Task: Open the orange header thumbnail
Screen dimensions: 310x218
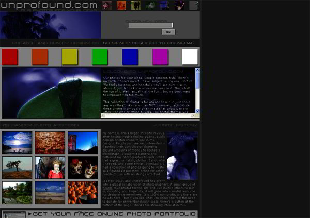Action: [x=121, y=6]
